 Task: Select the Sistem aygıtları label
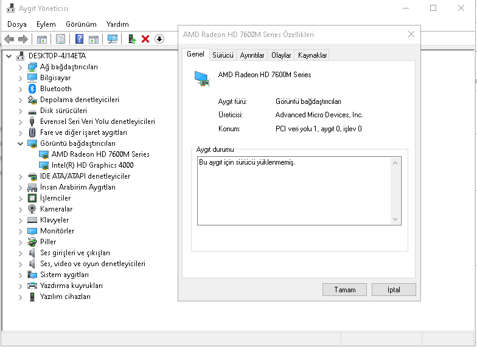[x=64, y=275]
